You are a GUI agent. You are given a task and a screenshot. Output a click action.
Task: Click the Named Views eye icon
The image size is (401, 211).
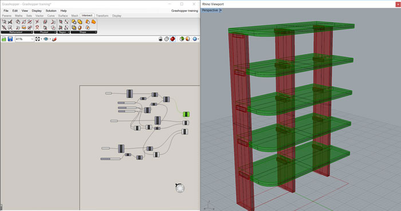(x=46, y=39)
